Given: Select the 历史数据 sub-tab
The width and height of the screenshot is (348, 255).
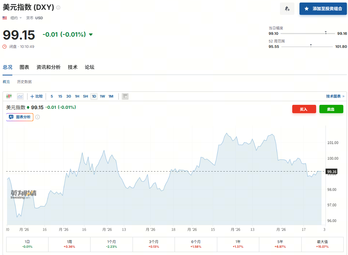Looking at the screenshot, I should pos(24,82).
